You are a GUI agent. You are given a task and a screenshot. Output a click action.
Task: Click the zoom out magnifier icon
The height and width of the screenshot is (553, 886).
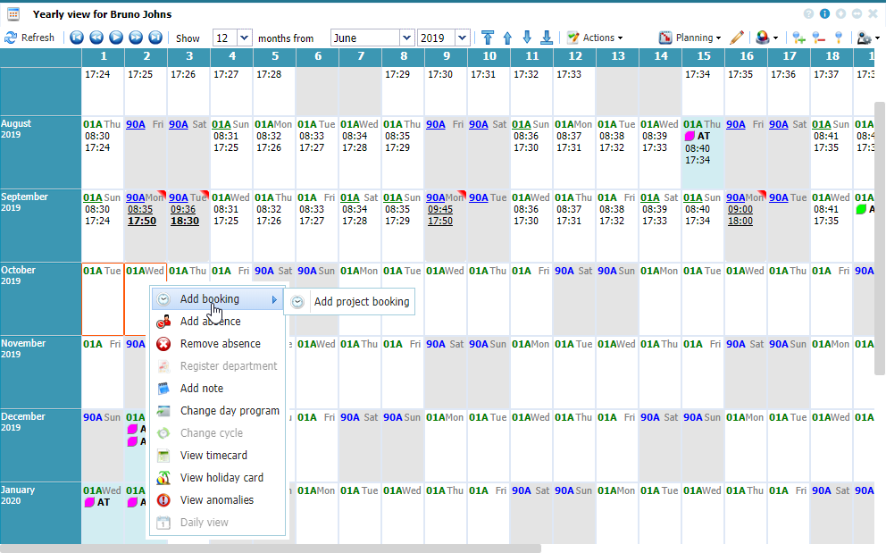click(x=819, y=38)
